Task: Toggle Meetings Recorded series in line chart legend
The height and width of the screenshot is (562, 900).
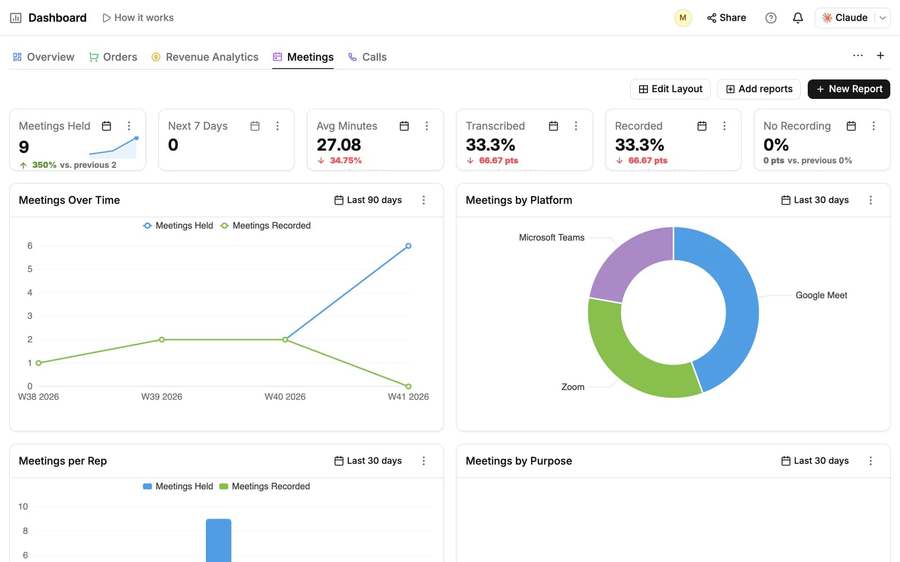Action: [x=265, y=225]
